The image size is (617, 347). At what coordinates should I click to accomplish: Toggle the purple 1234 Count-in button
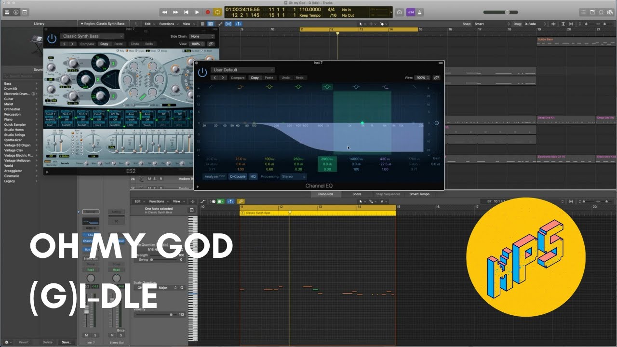[x=410, y=12]
